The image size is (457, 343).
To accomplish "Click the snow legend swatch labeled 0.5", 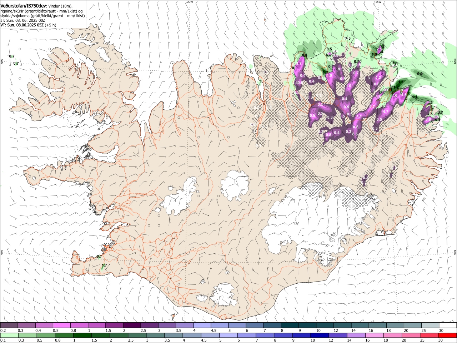I will click(61, 325).
